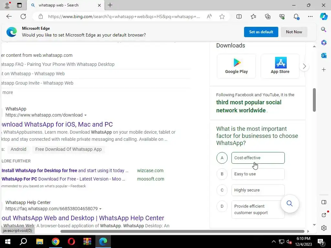Open the Favorites list icon
The image size is (331, 248).
coord(253,16)
